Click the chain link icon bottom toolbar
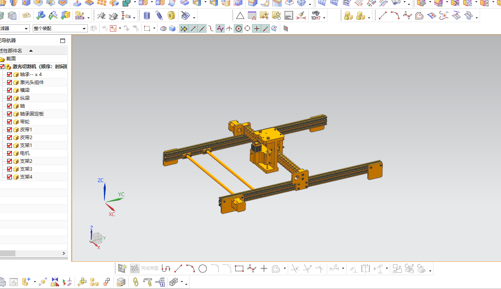The image size is (501, 289). (x=136, y=282)
